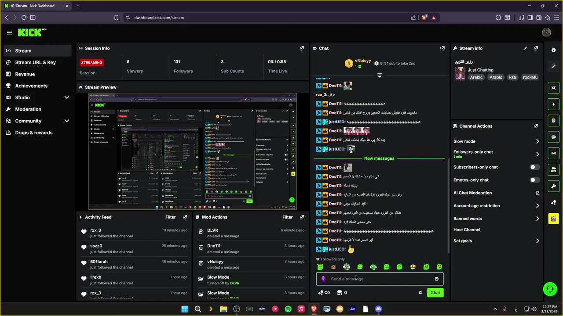This screenshot has height=316, width=563.
Task: Open Followers-only chat options chevron
Action: tap(537, 154)
